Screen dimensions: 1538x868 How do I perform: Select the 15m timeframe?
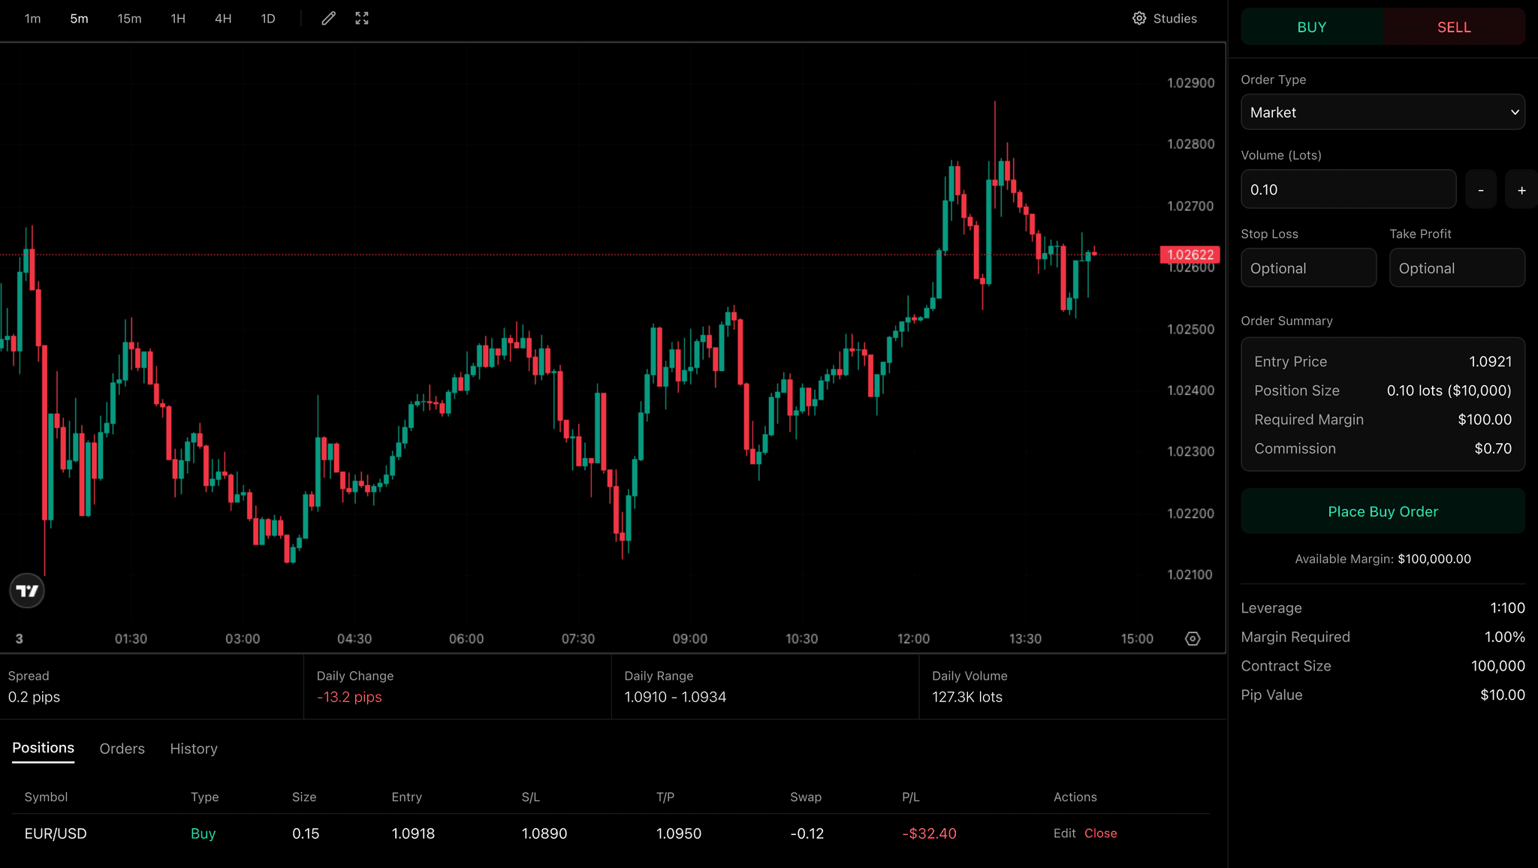click(129, 19)
